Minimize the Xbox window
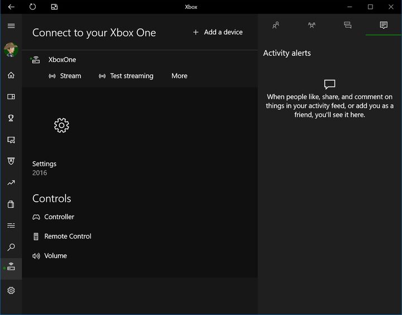The image size is (402, 315). 350,7
